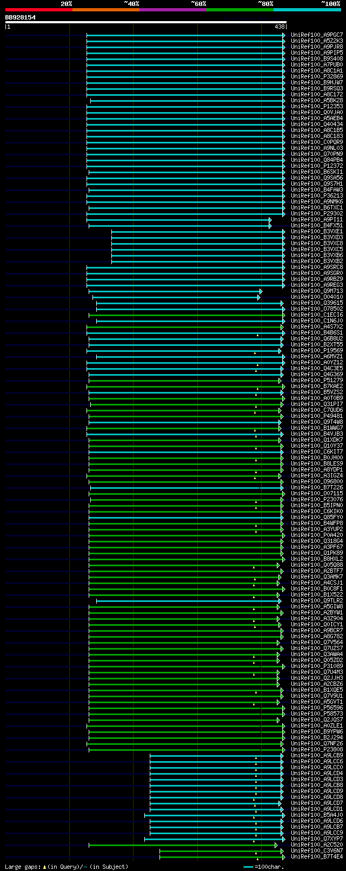346x871 pixels.
Task: Click the green alignment bar for UniRef100_Q1XDK7
Action: tap(185, 440)
